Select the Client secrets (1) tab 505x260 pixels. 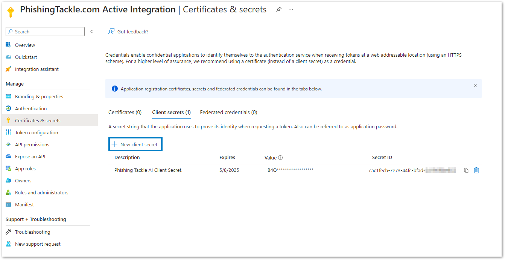tap(171, 112)
